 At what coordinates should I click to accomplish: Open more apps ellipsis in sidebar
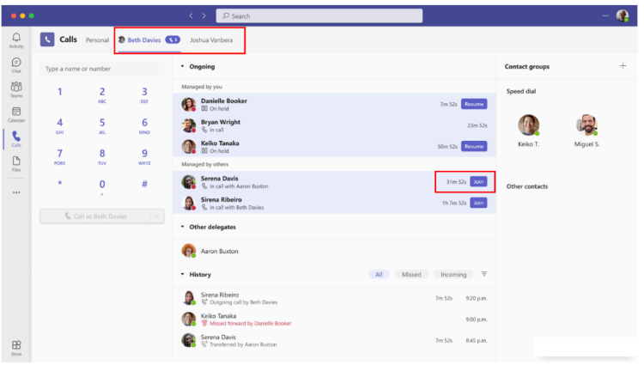[16, 192]
